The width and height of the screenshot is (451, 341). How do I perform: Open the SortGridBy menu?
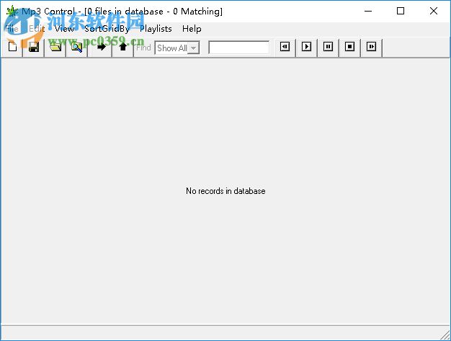click(x=107, y=29)
